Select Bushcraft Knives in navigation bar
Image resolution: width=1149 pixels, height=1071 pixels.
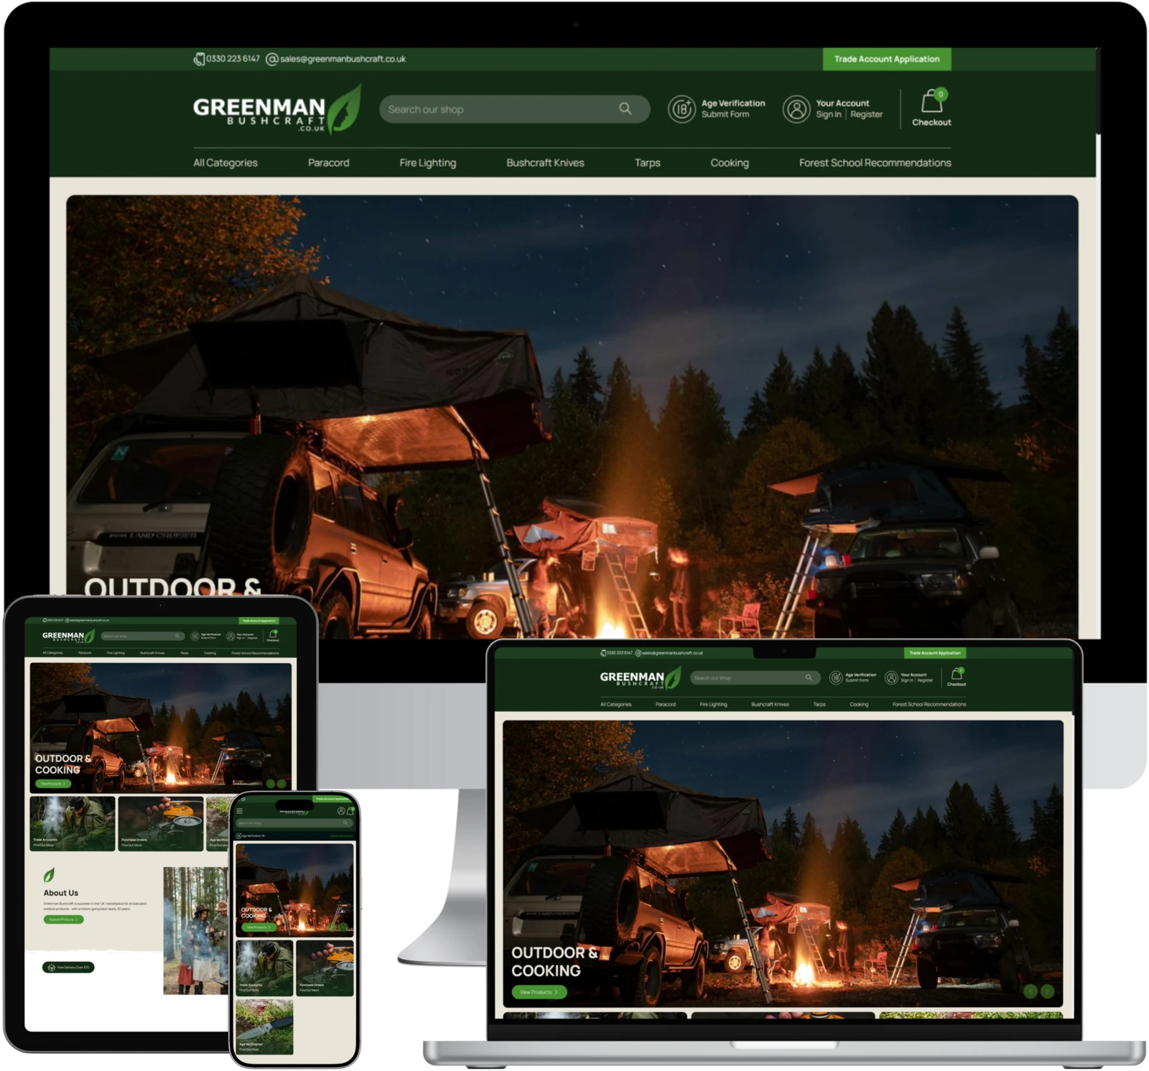545,163
